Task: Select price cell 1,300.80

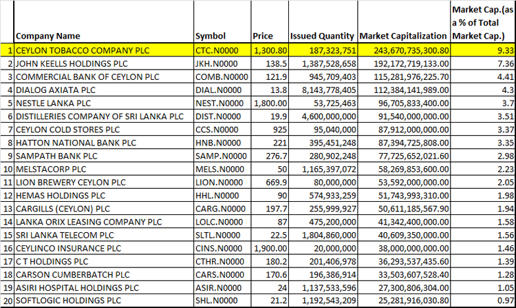Action: [x=270, y=50]
